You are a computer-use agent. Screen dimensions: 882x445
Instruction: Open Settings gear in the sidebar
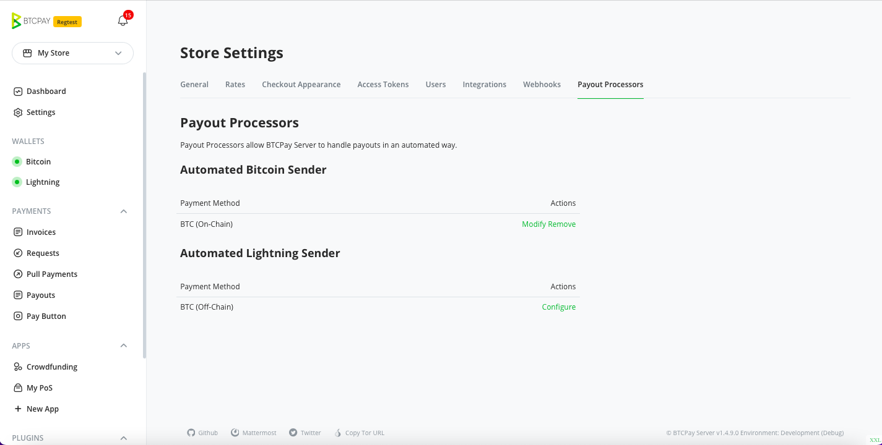coord(18,112)
